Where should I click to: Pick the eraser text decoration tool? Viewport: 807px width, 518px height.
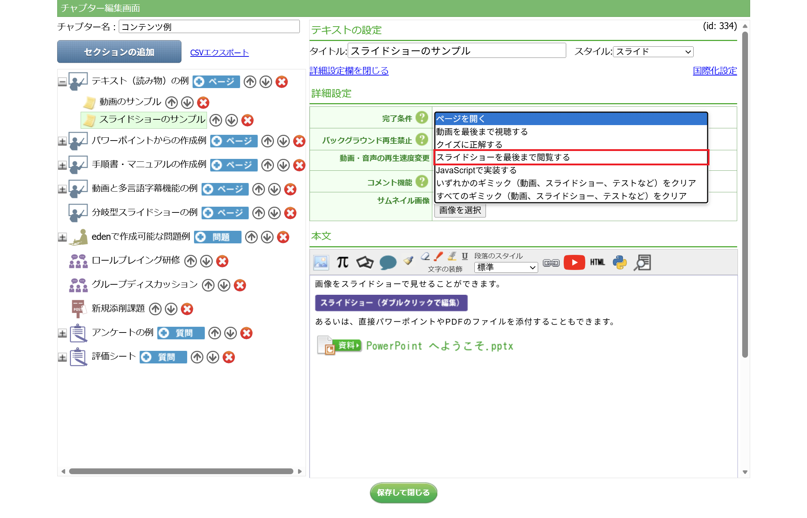pos(425,256)
